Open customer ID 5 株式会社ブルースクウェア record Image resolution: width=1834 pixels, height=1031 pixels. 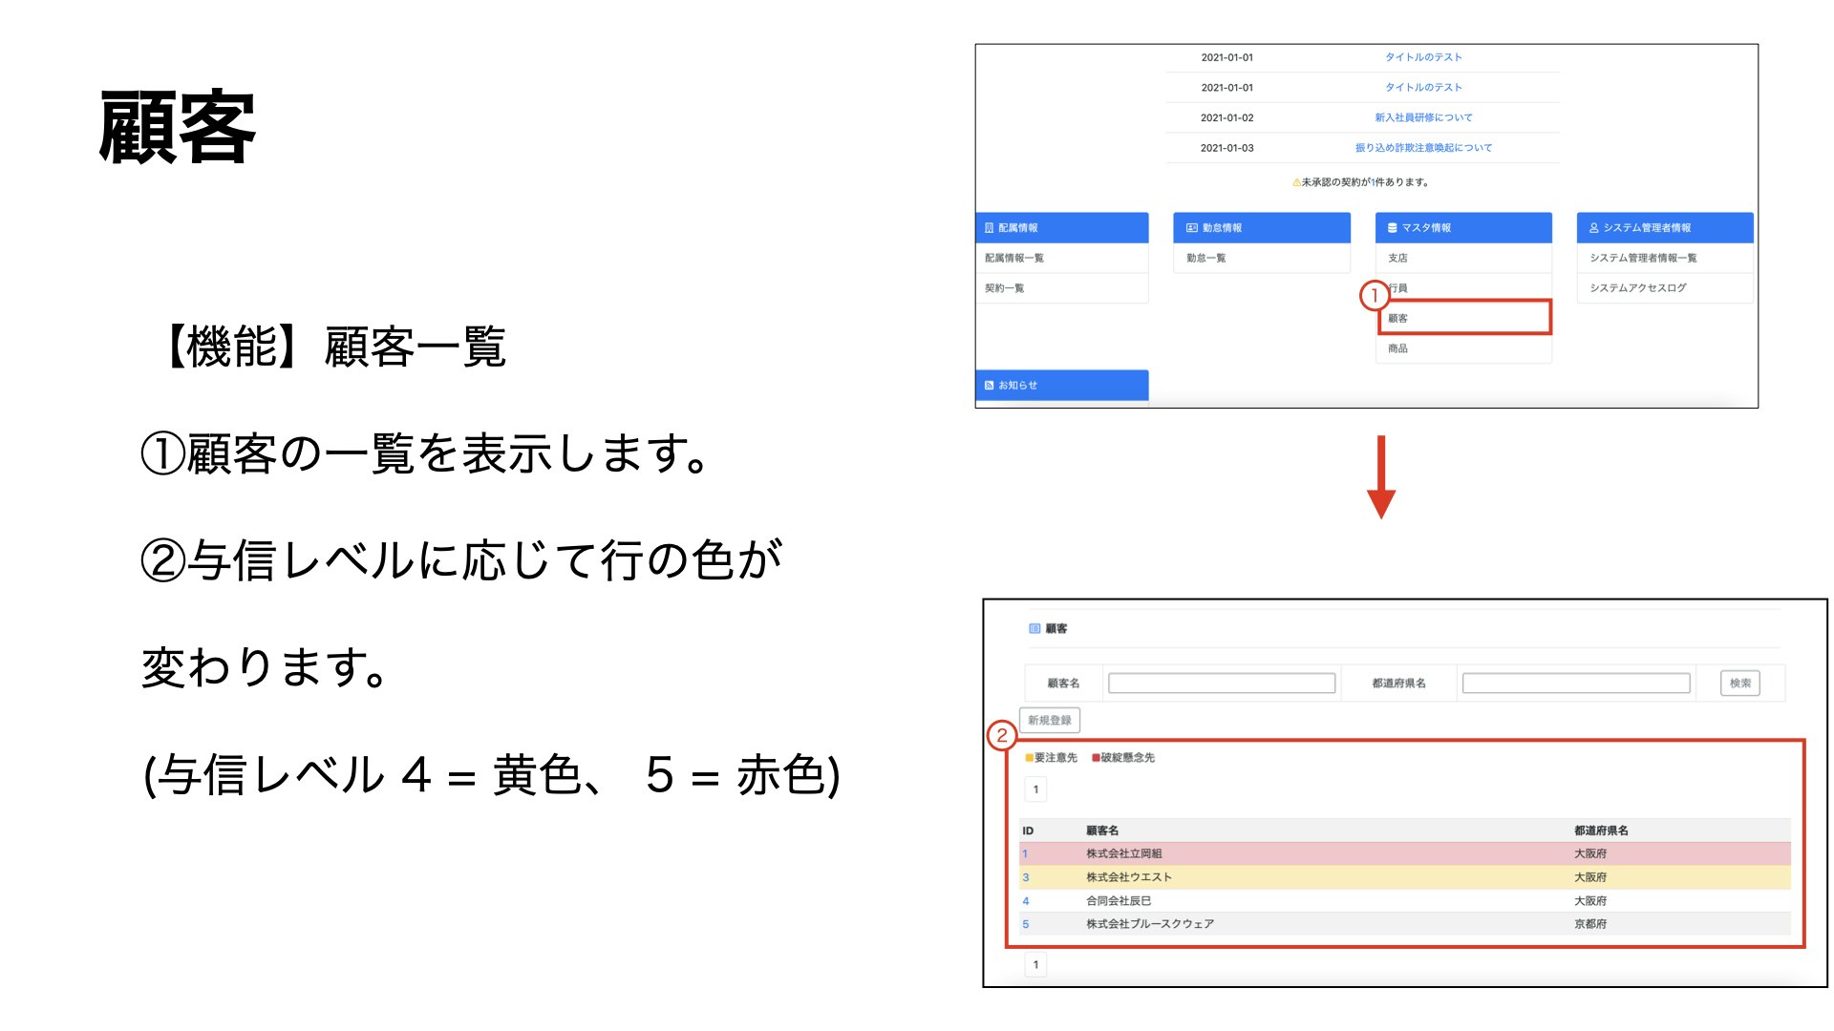click(x=1025, y=923)
